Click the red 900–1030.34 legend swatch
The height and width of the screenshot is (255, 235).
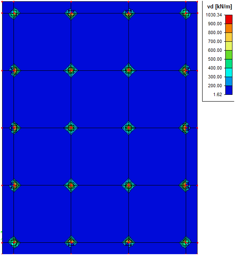[x=229, y=19]
